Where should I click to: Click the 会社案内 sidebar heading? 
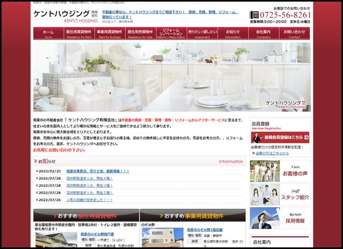pos(262,242)
